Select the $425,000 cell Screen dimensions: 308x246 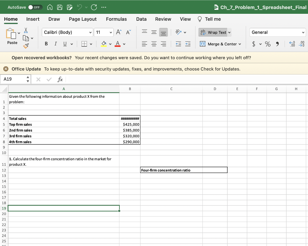(x=130, y=124)
